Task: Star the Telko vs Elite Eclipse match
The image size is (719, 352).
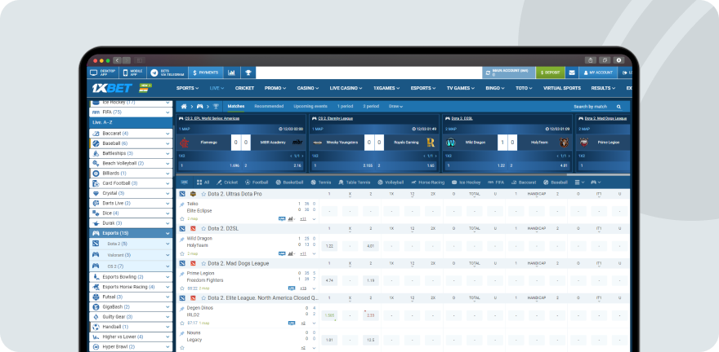Action: (182, 218)
